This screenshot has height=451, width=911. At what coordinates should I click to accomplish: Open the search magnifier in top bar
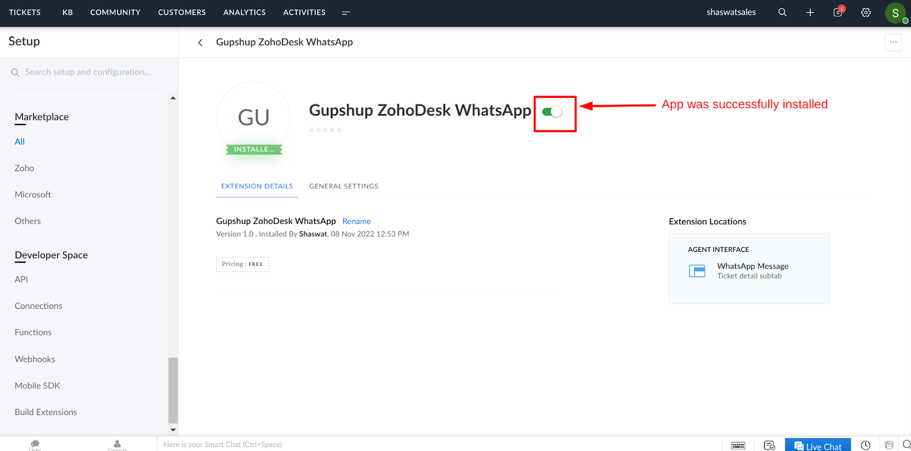[782, 12]
